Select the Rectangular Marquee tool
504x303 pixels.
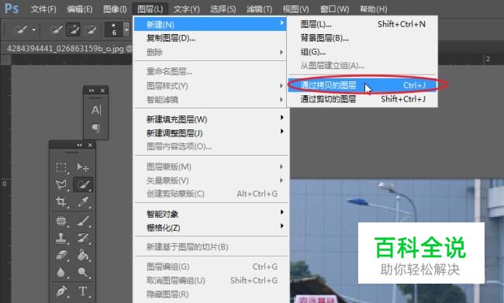(x=61, y=167)
